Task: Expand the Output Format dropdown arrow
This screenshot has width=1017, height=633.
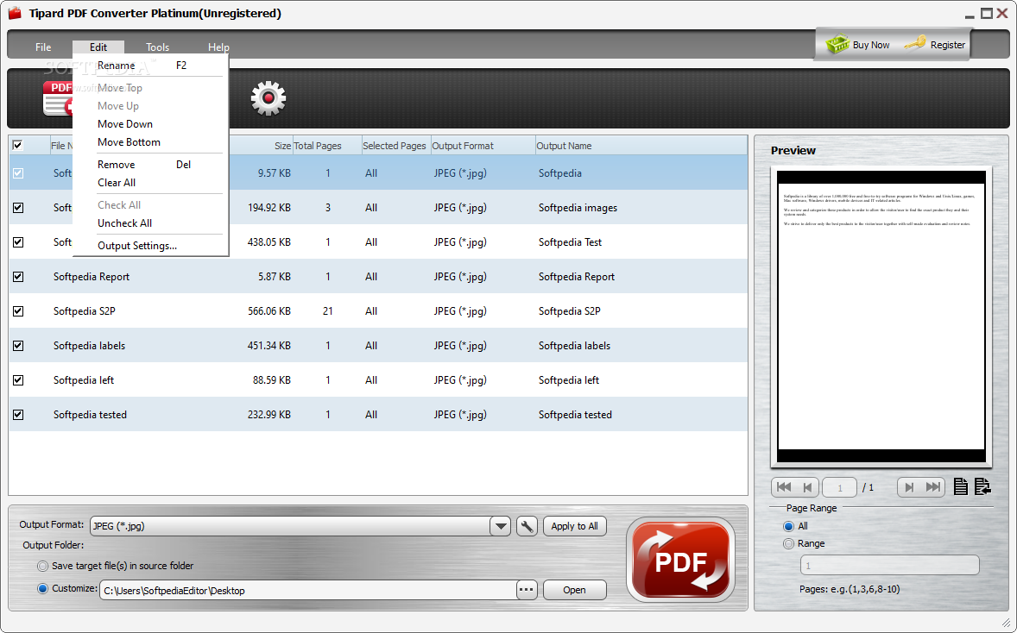Action: click(501, 526)
